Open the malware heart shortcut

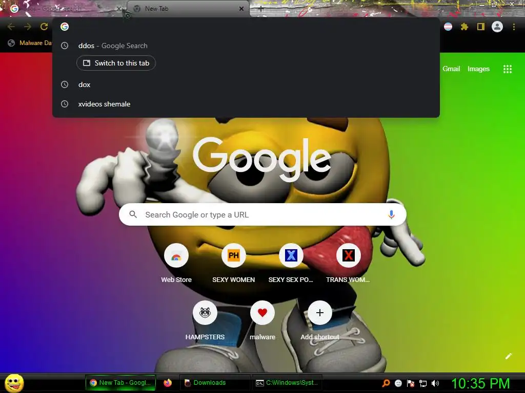pos(262,320)
